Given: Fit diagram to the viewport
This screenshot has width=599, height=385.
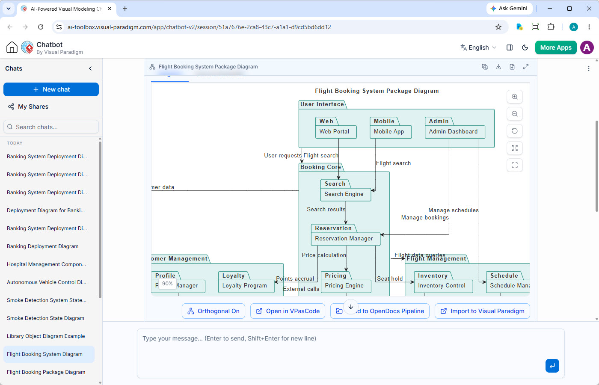Looking at the screenshot, I should click(515, 148).
